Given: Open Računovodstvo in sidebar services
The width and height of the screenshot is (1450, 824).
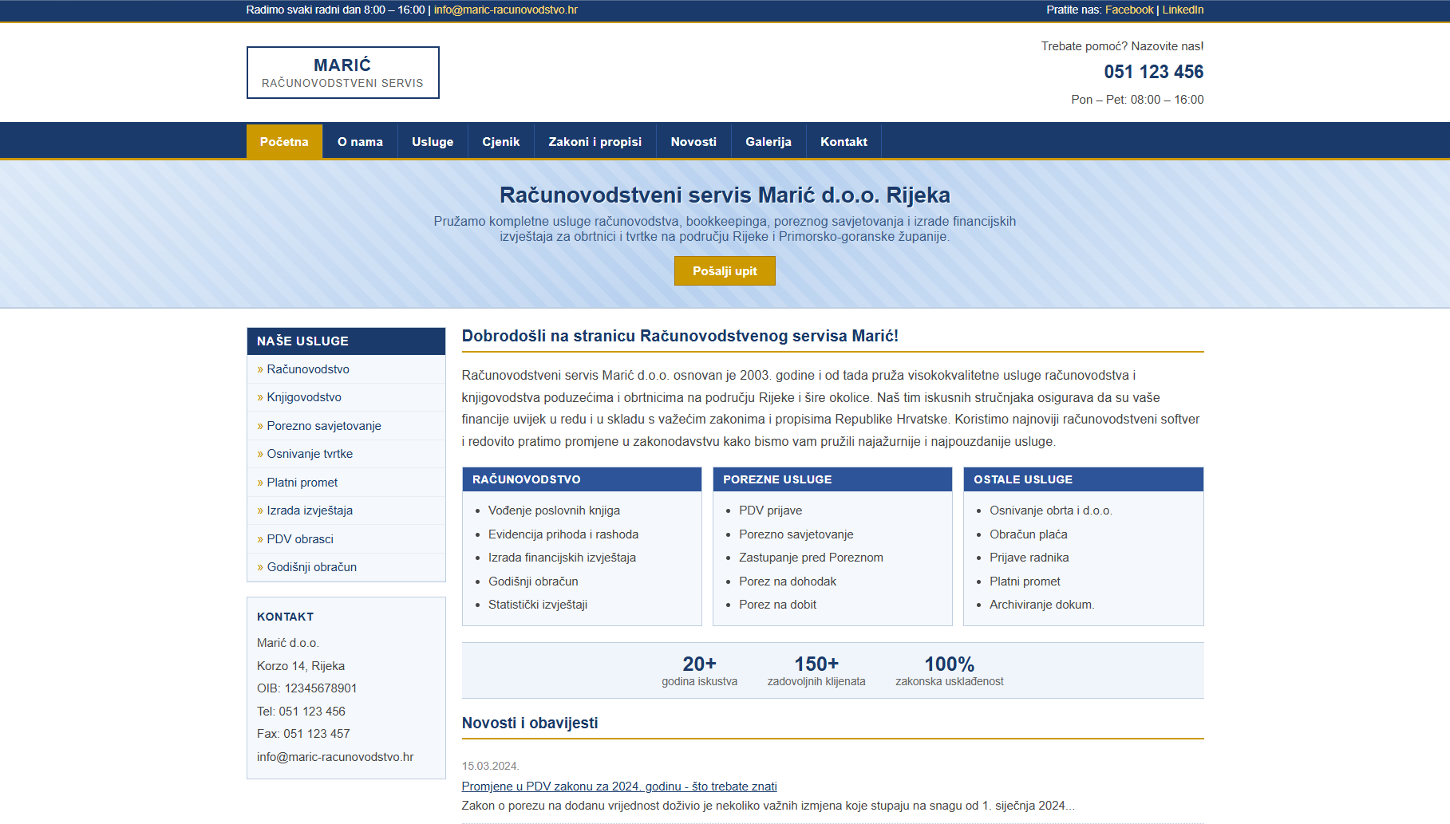Looking at the screenshot, I should [x=346, y=369].
